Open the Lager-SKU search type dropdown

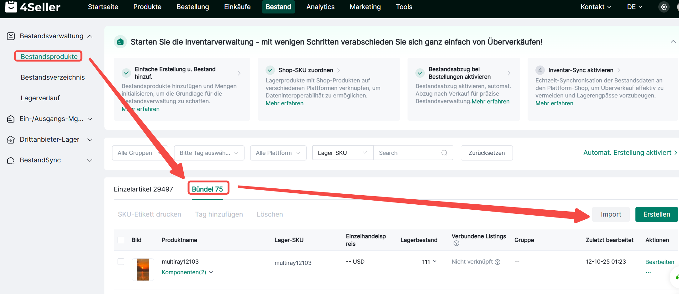pos(342,153)
